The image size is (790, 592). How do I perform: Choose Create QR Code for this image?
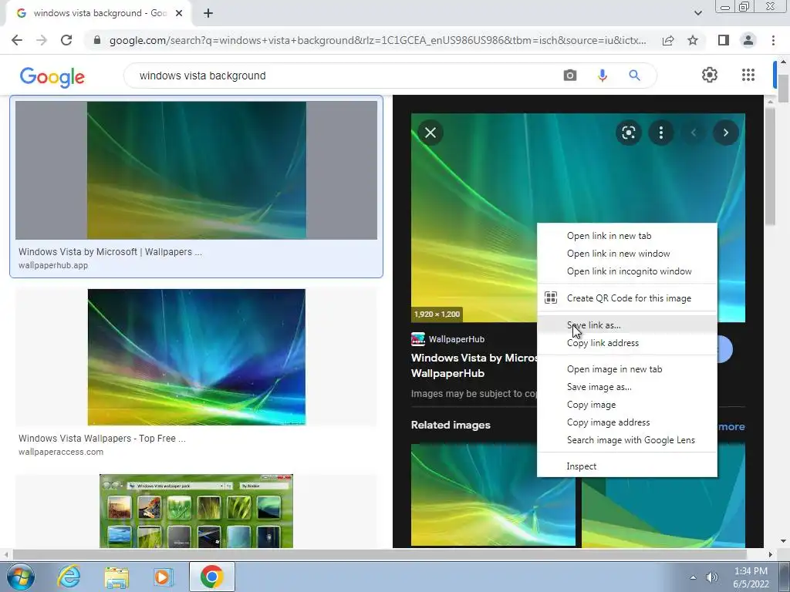coord(626,298)
